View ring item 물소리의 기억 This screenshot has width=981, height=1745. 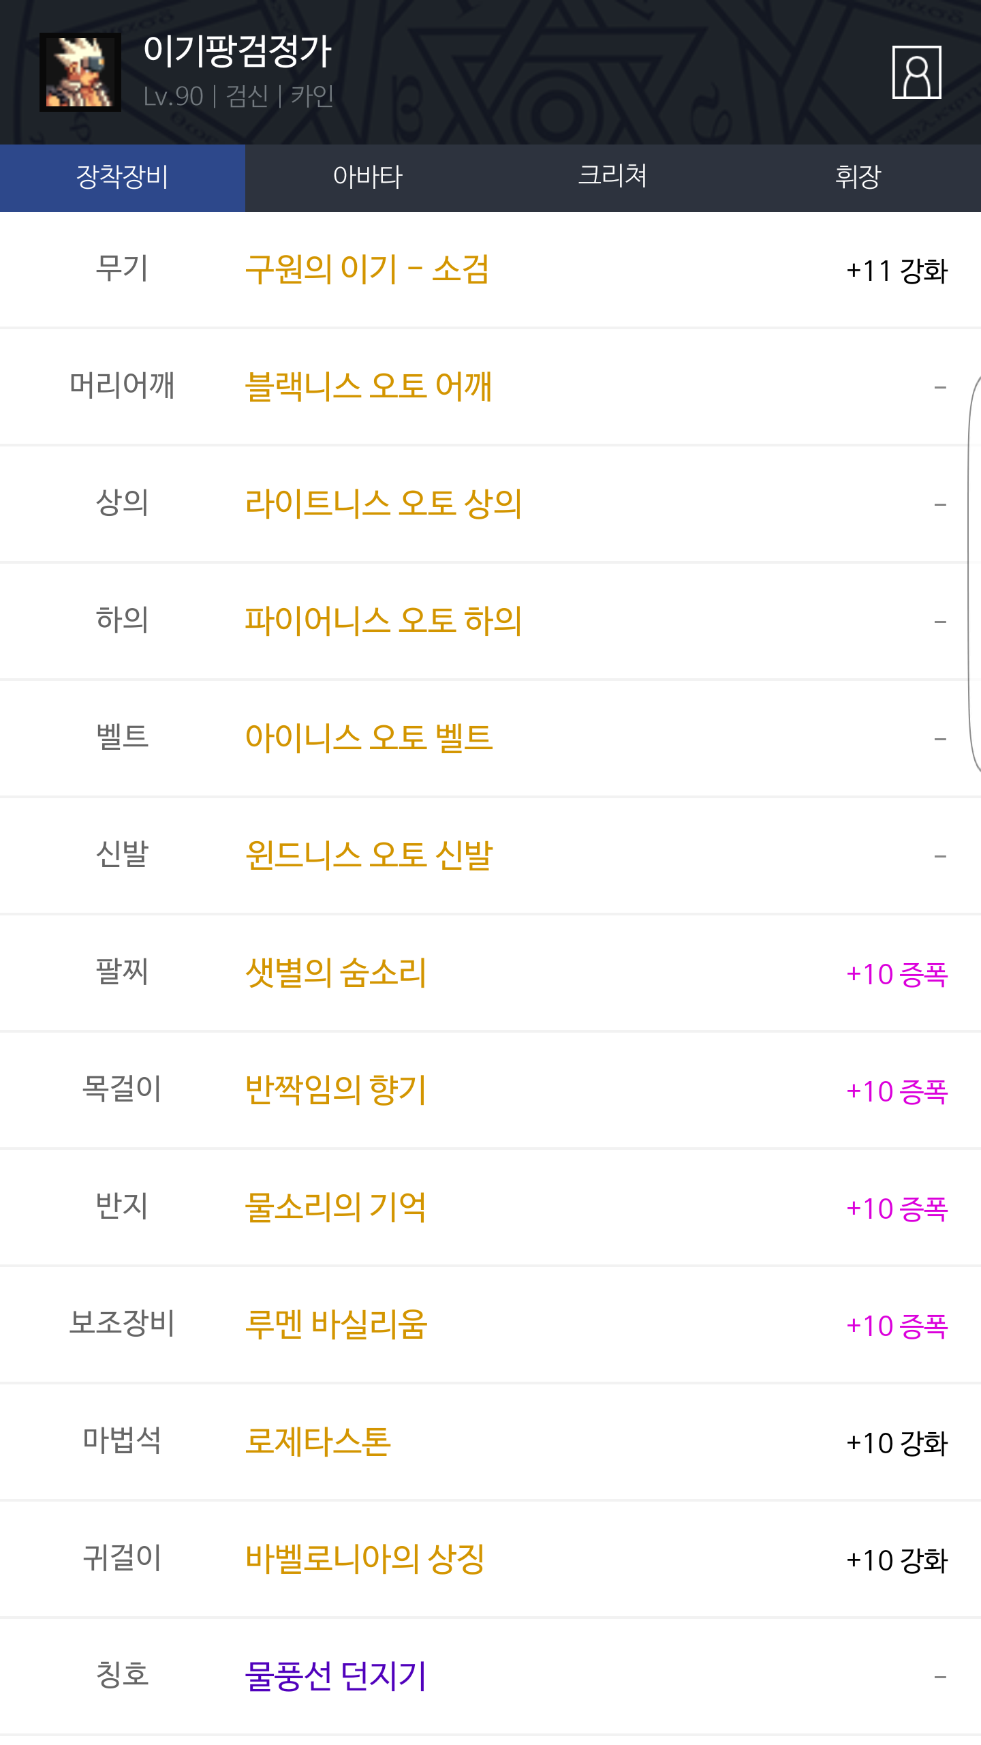(336, 1207)
